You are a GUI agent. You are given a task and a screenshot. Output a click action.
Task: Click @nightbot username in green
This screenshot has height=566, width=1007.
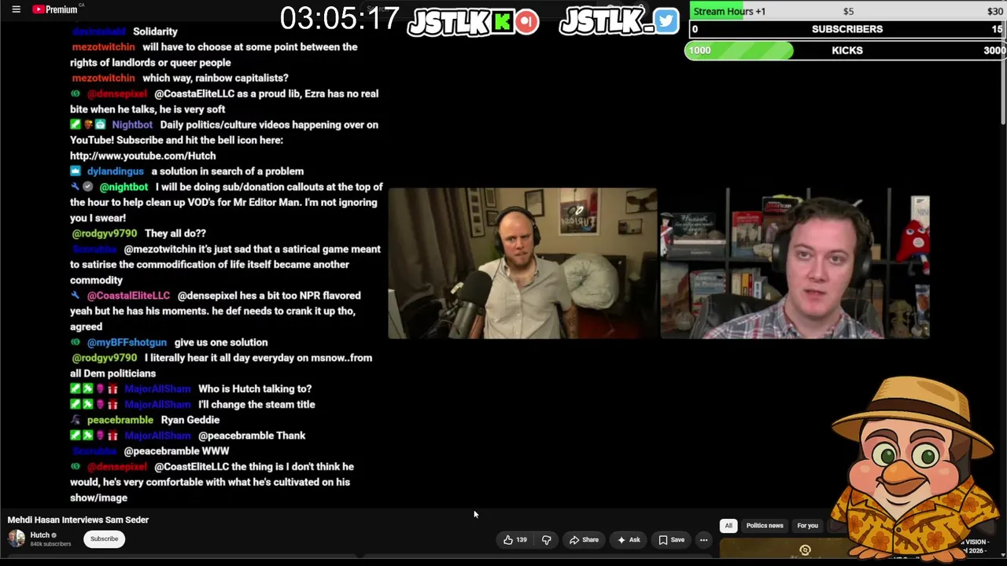coord(124,187)
